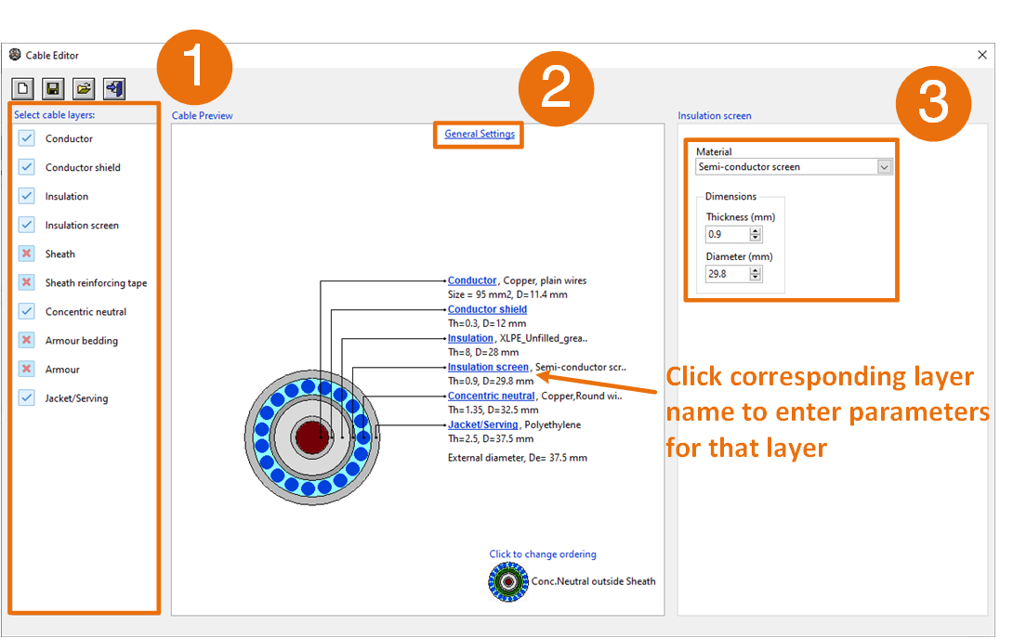Uncheck the Conductor layer checkbox

27,138
